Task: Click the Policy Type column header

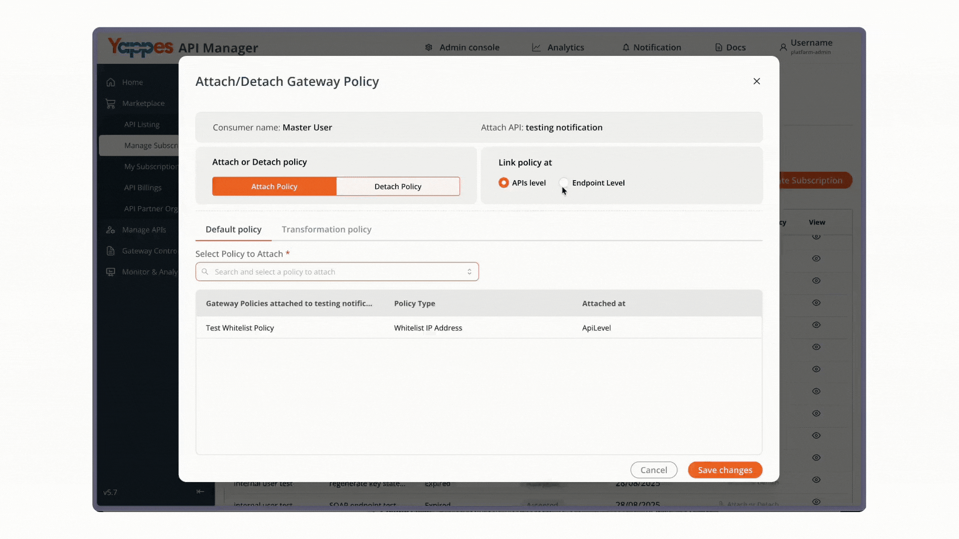Action: pos(415,303)
